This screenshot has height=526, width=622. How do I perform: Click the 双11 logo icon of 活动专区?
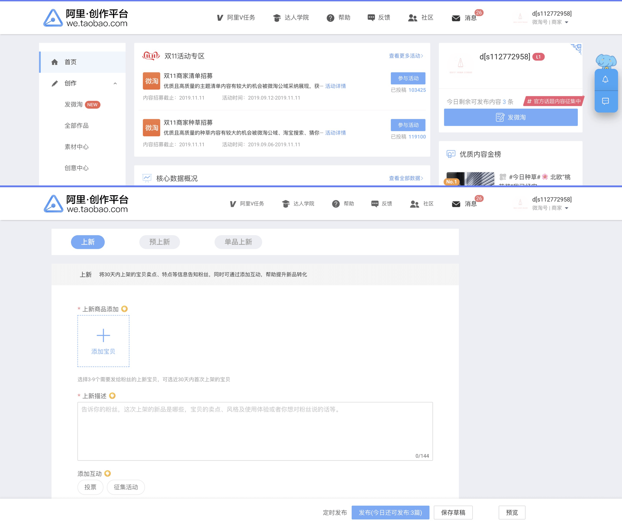coord(151,55)
